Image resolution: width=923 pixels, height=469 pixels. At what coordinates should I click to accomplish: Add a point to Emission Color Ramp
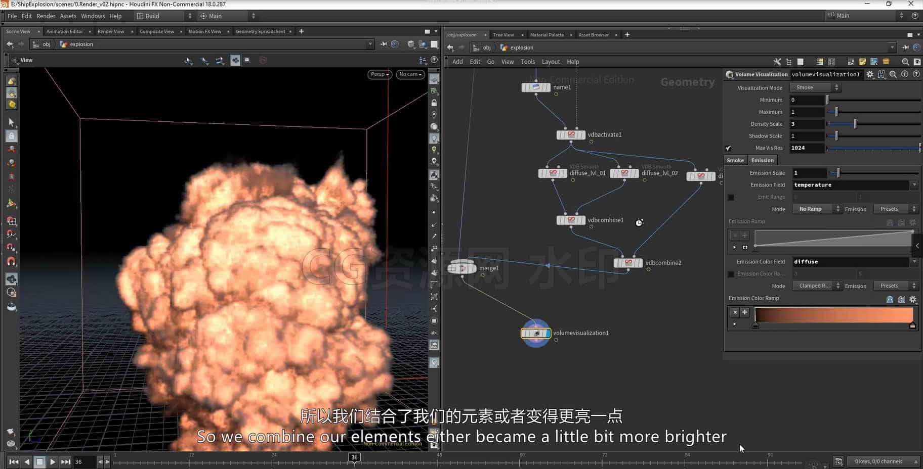click(x=744, y=312)
